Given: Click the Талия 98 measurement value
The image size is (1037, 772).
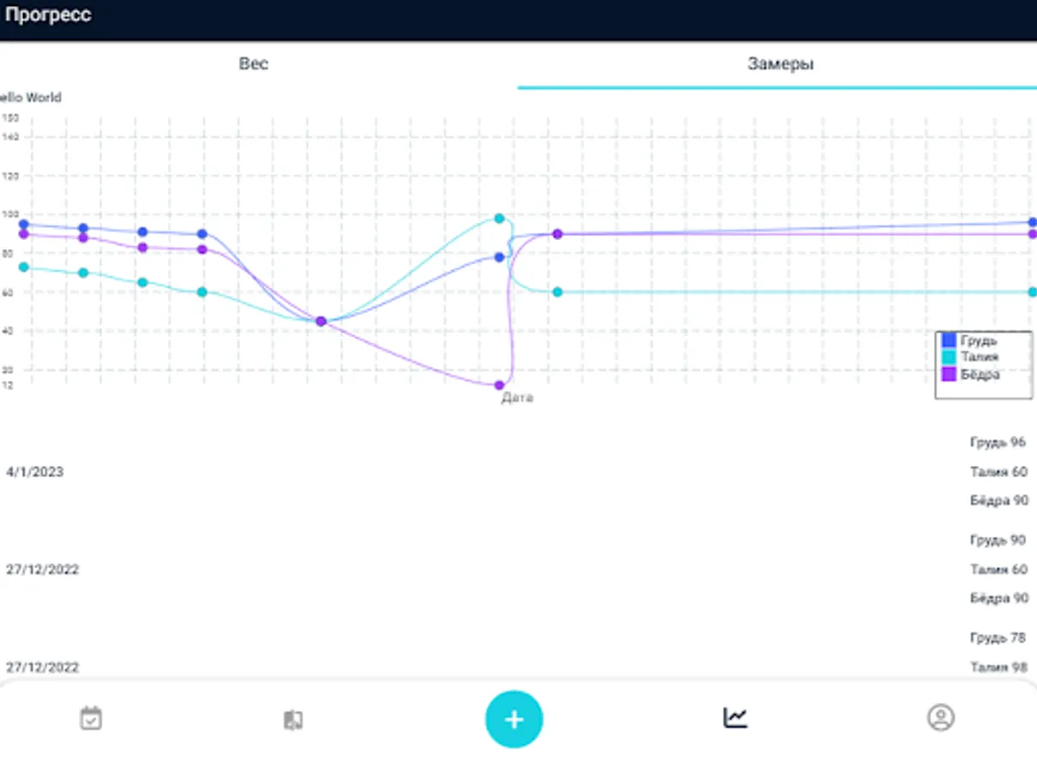Looking at the screenshot, I should (x=998, y=666).
